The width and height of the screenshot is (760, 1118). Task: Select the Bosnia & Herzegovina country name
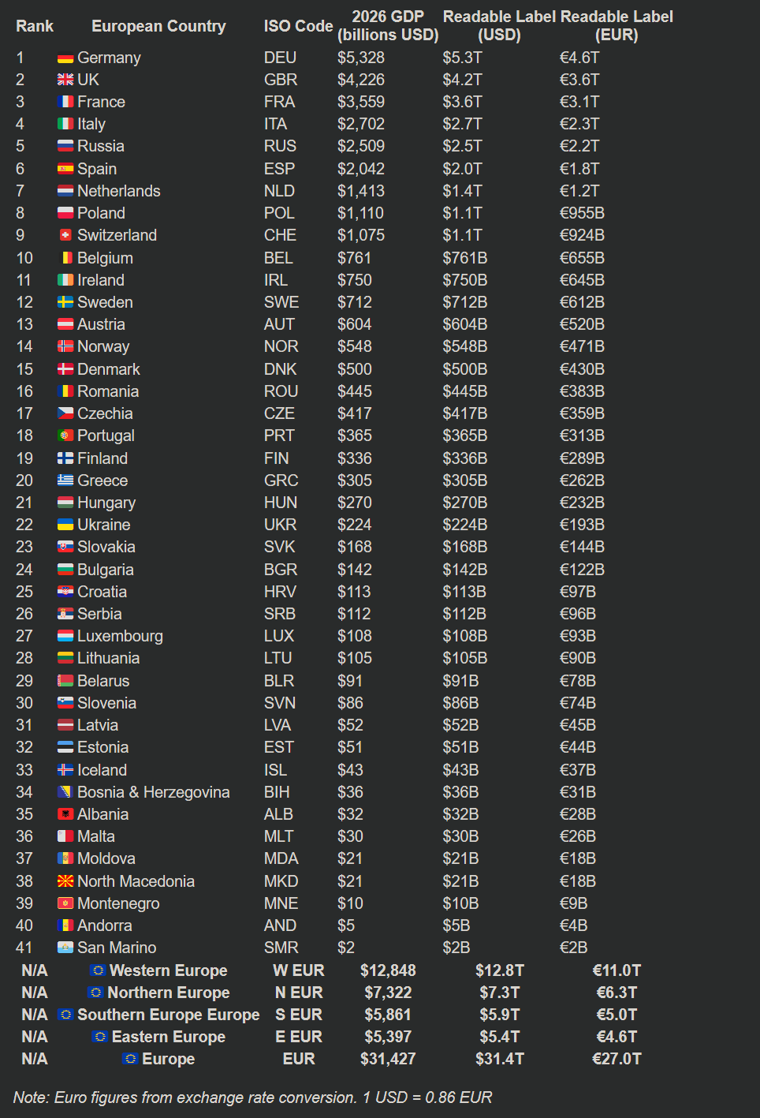click(154, 792)
